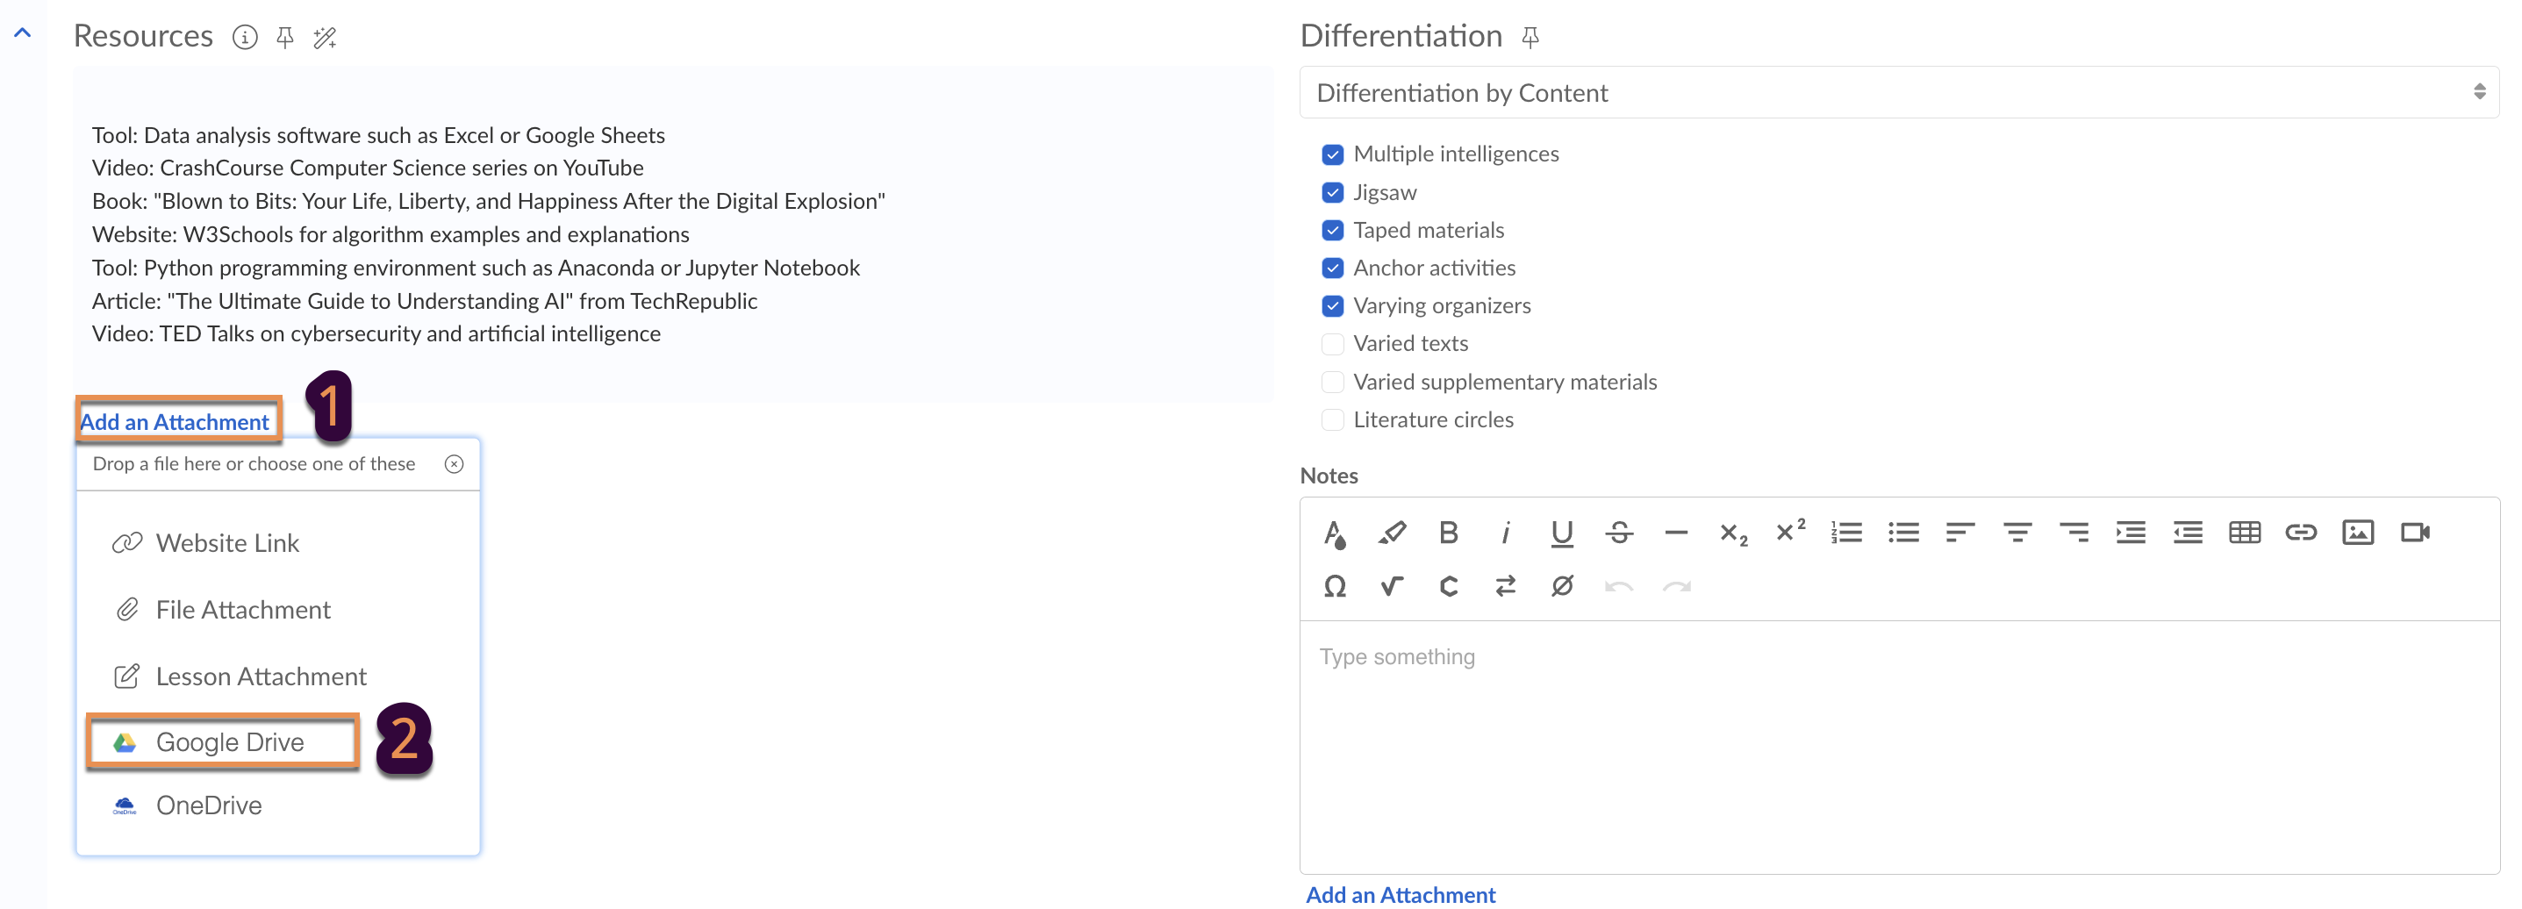Click the insert video icon

click(x=2414, y=533)
